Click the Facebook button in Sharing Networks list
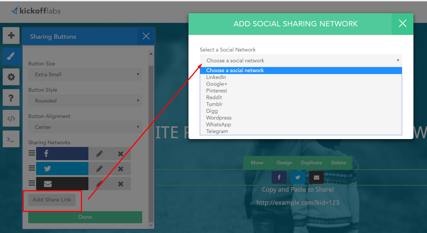Screen dimensions: 427x233 62,154
